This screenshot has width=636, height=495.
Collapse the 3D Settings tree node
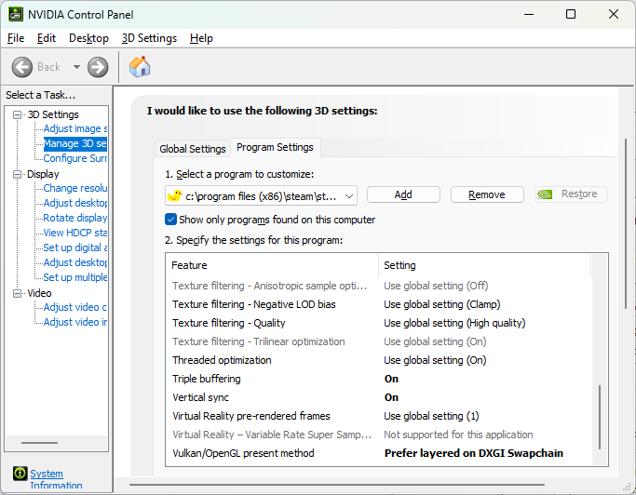(x=18, y=114)
